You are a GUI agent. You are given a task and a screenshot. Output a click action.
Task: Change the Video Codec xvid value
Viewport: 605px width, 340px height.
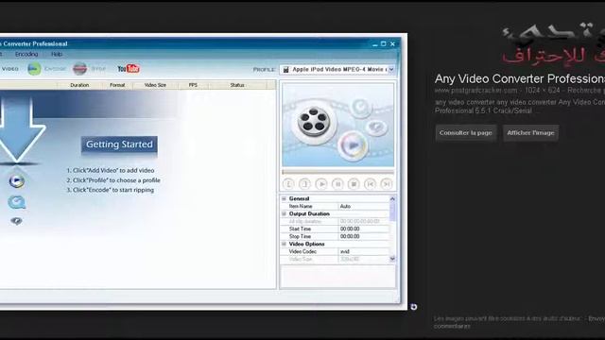364,251
